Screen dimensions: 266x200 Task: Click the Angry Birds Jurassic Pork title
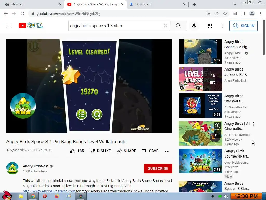tap(235, 72)
